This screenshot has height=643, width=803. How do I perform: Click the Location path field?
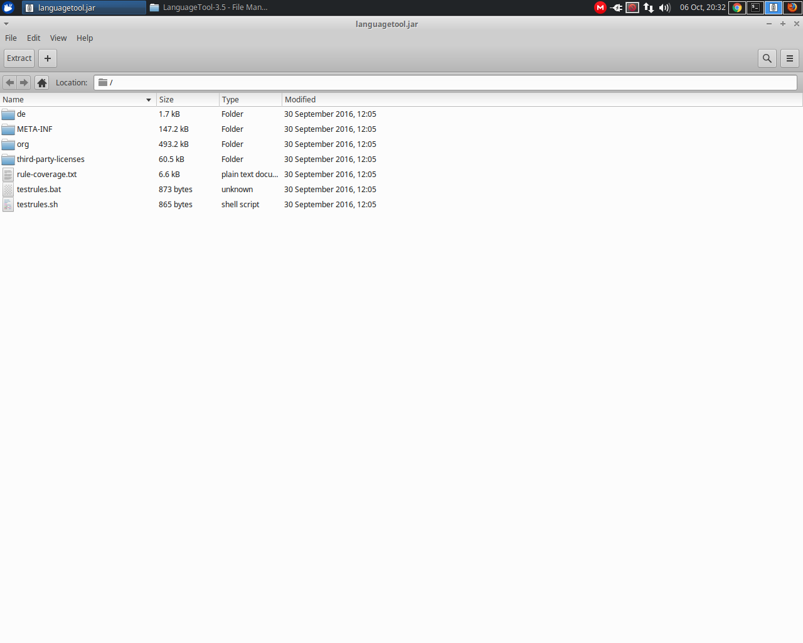[445, 82]
